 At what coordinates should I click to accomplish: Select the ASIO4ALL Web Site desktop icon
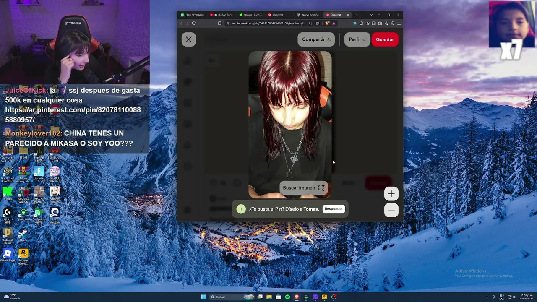point(23,195)
